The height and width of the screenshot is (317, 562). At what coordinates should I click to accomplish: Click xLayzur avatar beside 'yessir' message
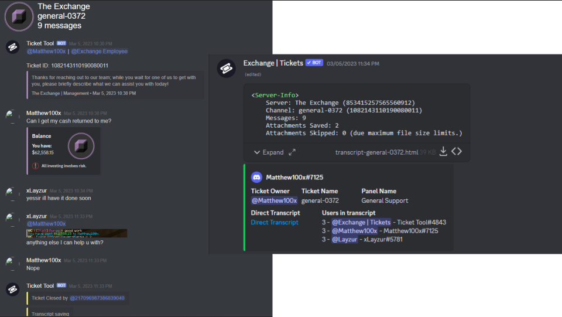pyautogui.click(x=12, y=194)
